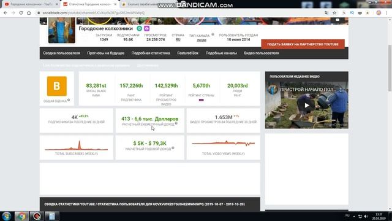Open Featured Box menu item
Image resolution: width=392 pixels, height=221 pixels.
click(188, 53)
